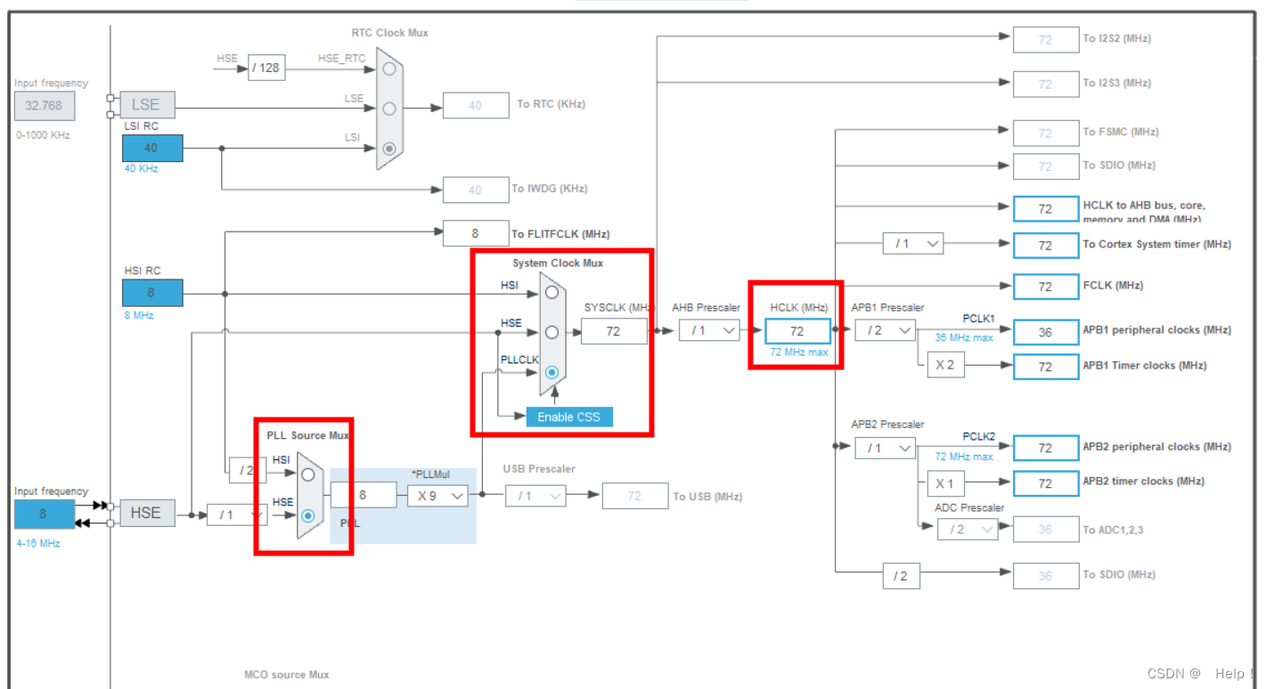
Task: Choose HSE in the System Clock Mux
Action: [x=551, y=332]
